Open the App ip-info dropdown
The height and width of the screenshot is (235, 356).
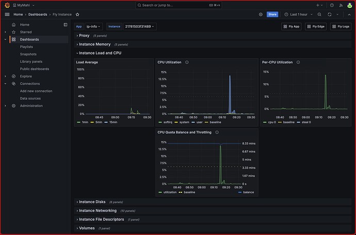pyautogui.click(x=94, y=26)
